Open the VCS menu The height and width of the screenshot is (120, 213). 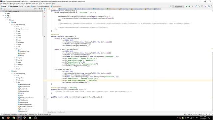tap(44, 4)
